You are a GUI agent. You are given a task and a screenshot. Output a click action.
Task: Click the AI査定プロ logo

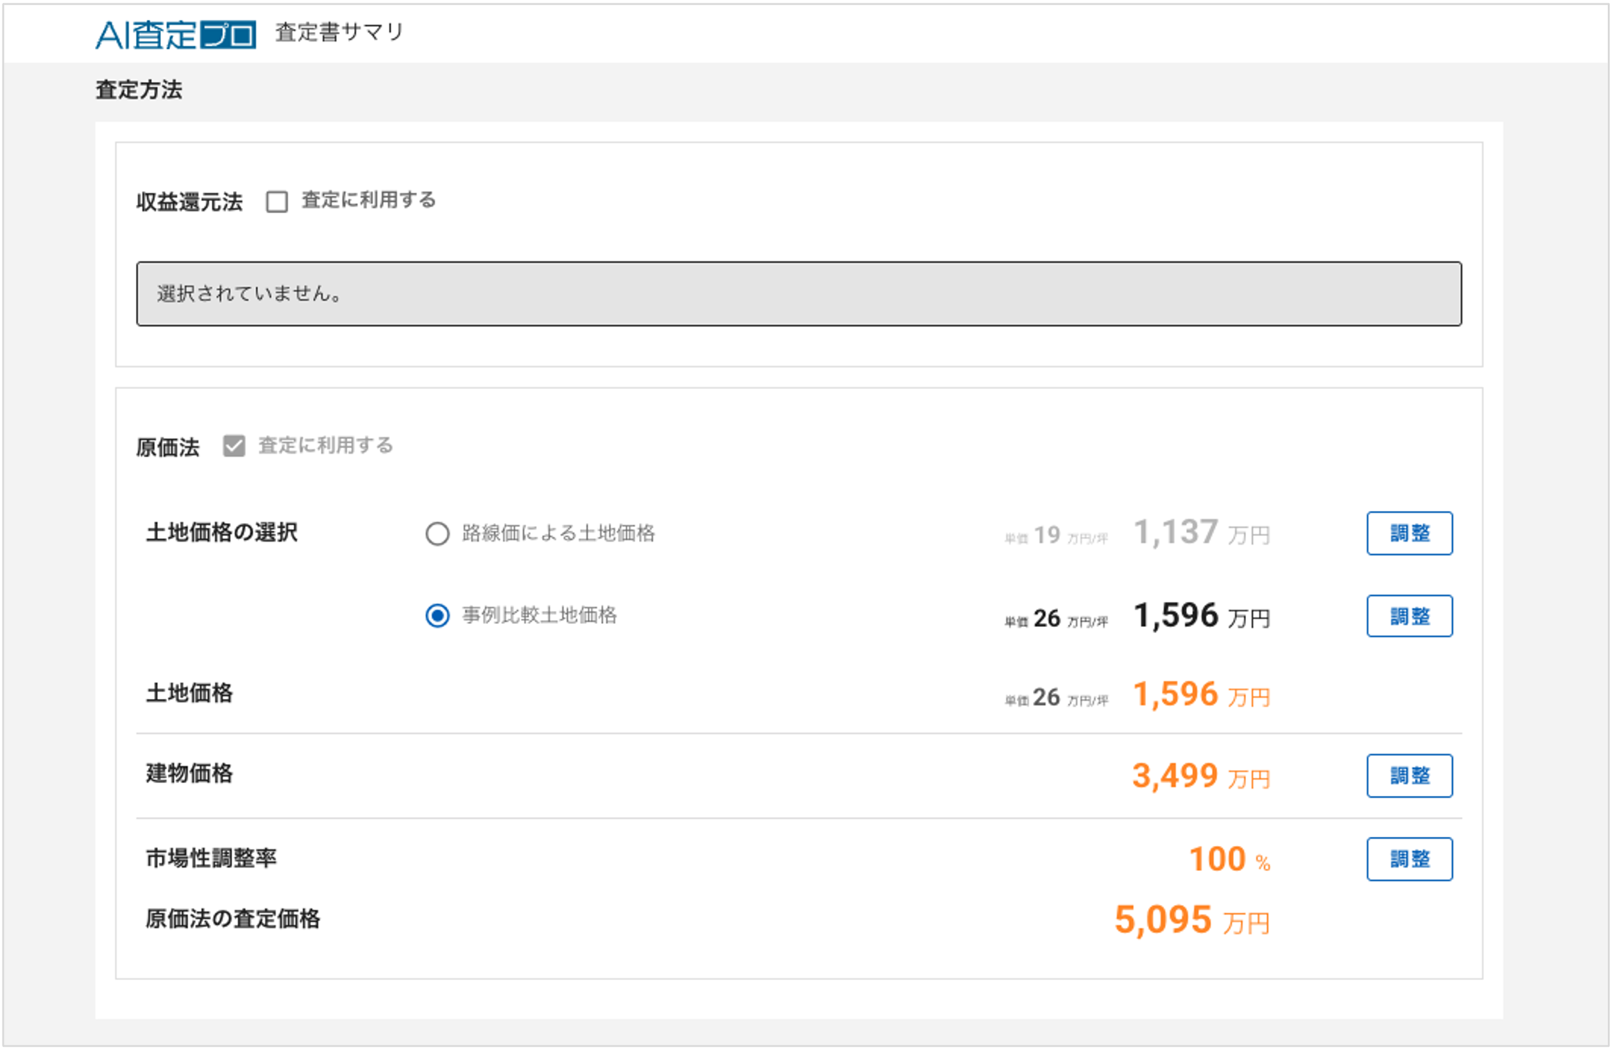[175, 34]
